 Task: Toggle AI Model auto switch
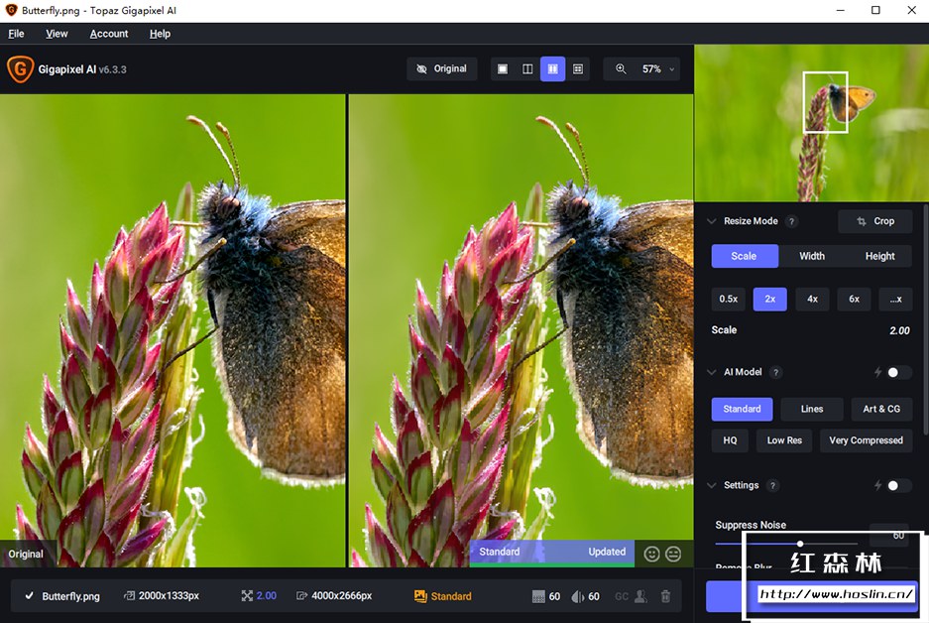[x=897, y=372]
